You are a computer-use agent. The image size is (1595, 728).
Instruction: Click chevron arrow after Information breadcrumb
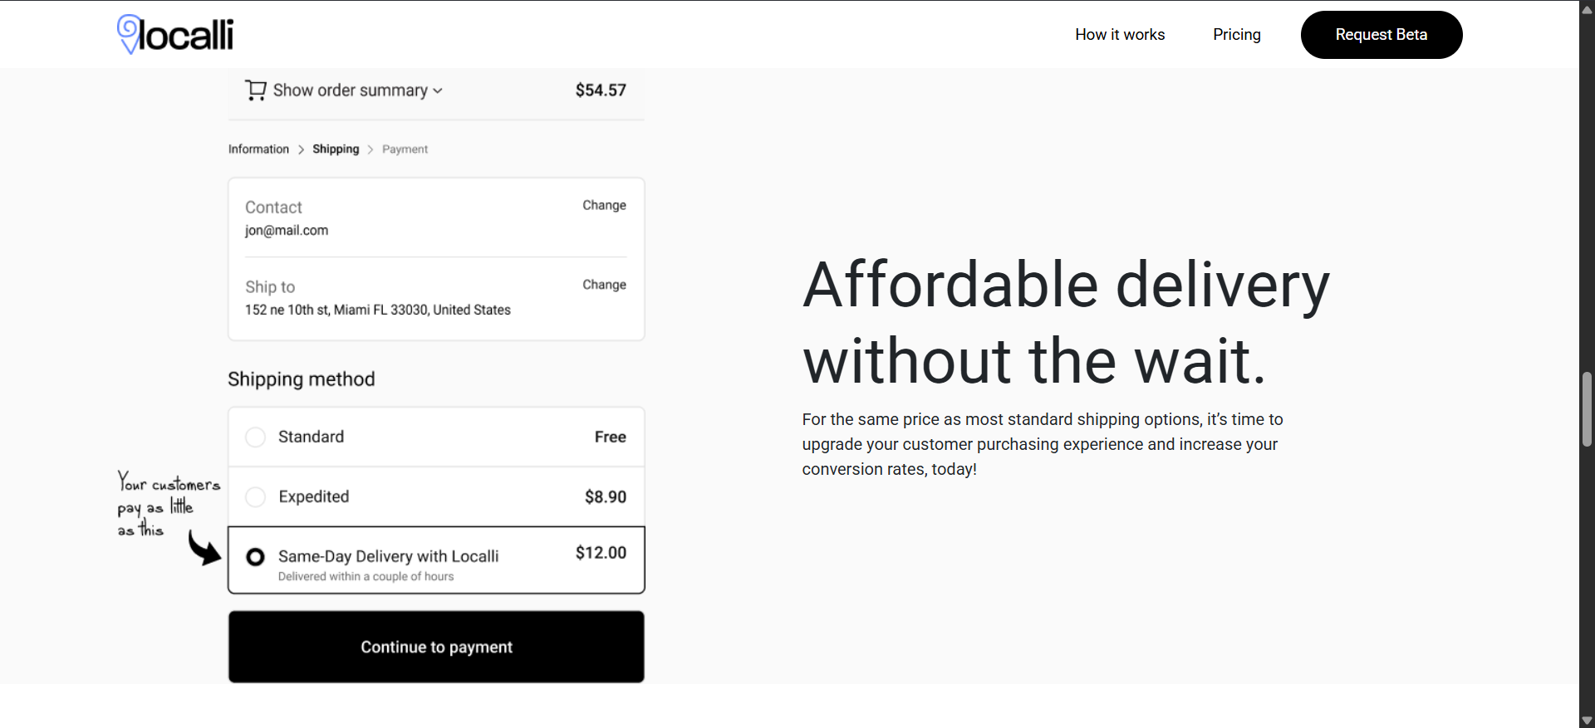[301, 149]
